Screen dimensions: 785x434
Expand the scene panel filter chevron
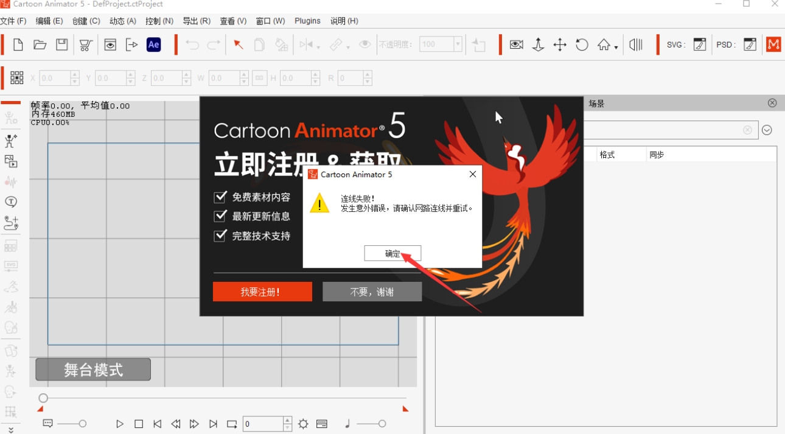(767, 130)
